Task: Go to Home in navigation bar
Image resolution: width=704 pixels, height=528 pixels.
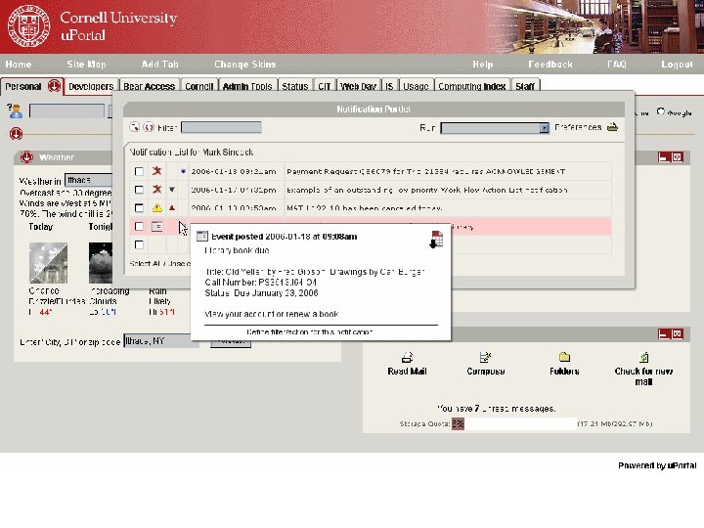Action: (x=19, y=65)
